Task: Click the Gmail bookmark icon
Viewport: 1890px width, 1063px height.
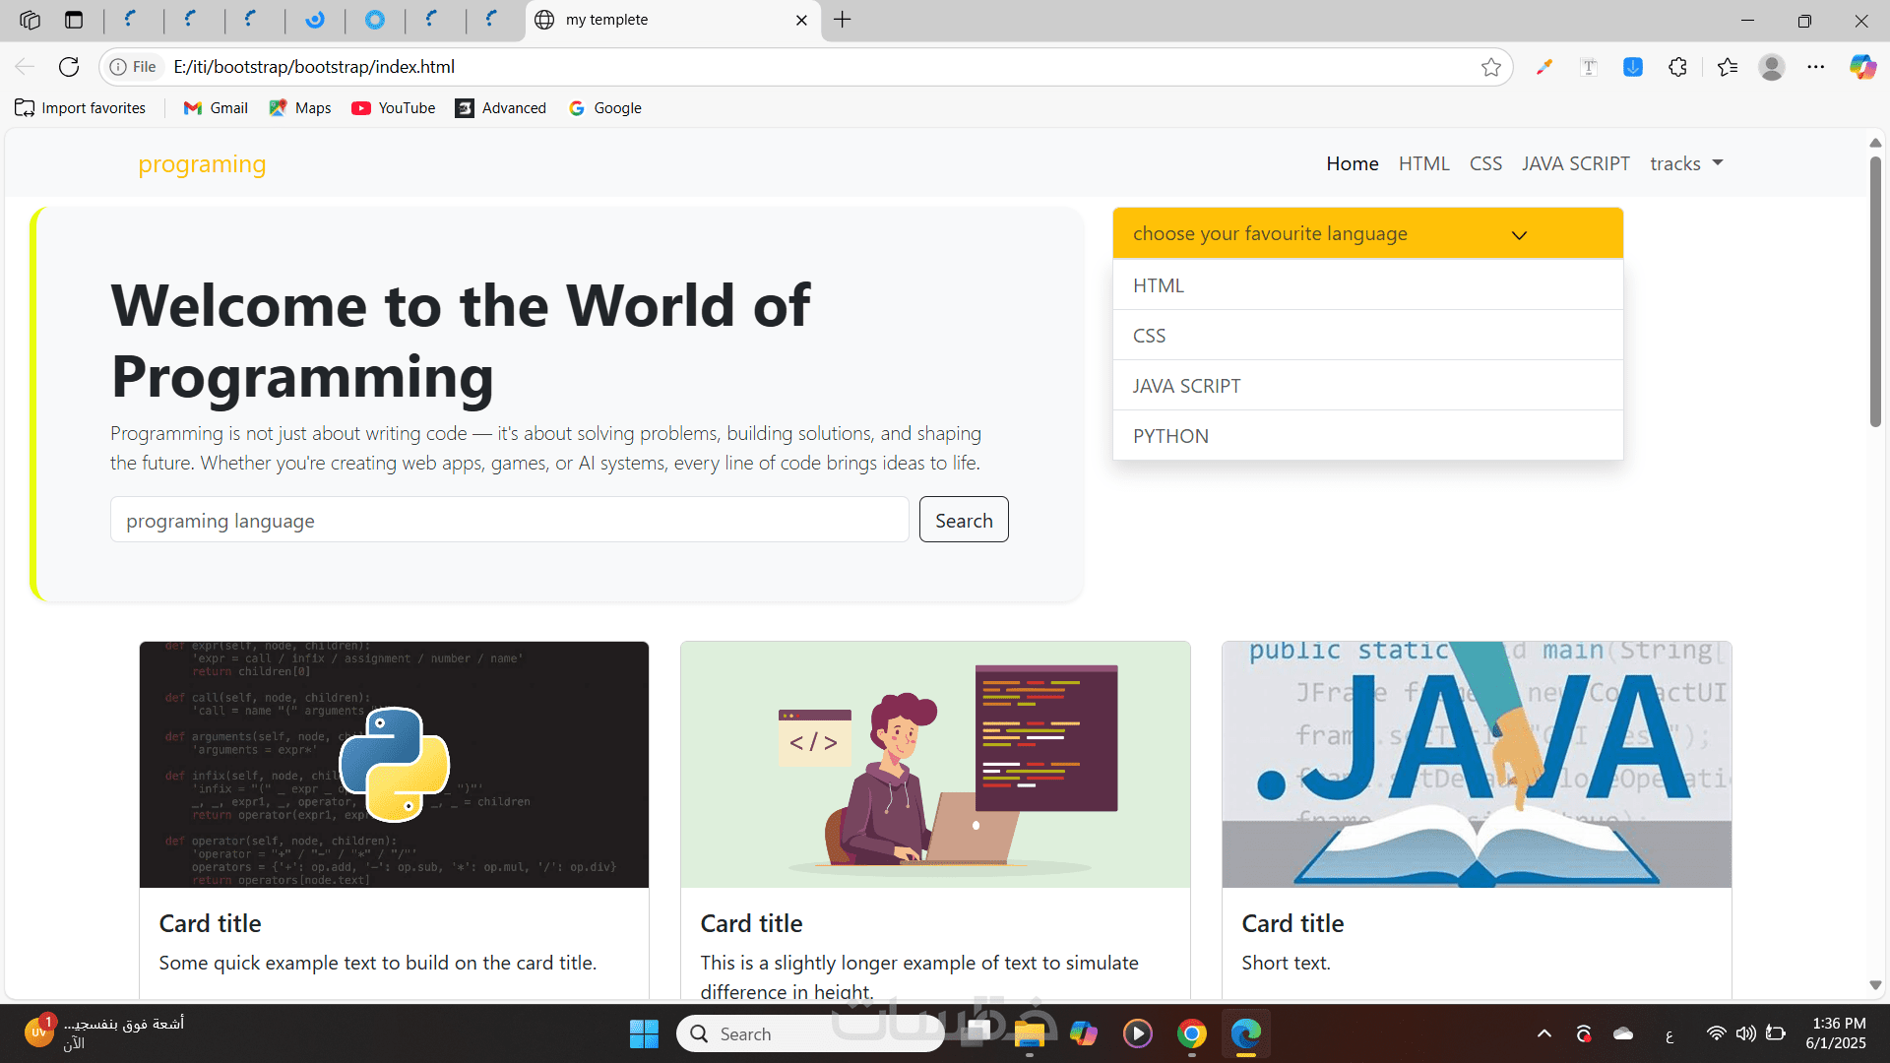Action: tap(193, 108)
